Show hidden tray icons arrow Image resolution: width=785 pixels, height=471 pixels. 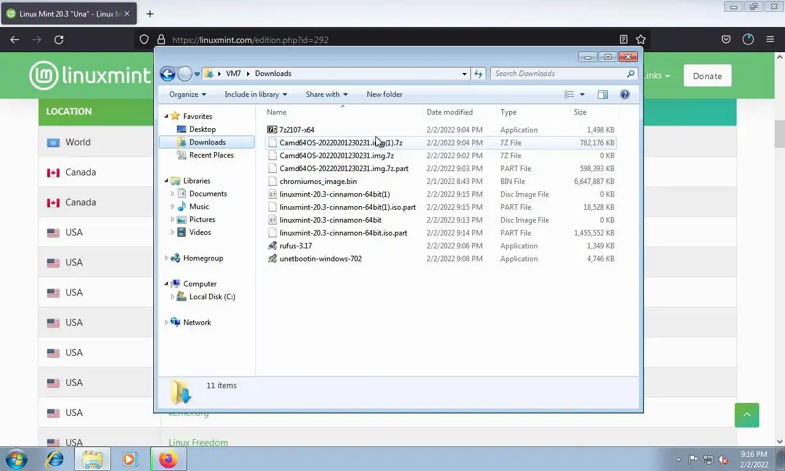coord(678,459)
